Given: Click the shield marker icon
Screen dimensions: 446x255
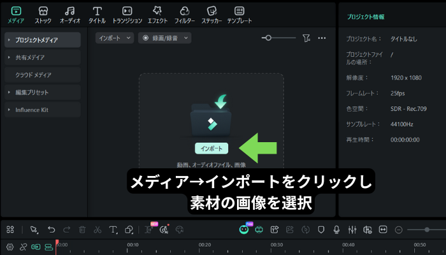Looking at the screenshot, I should [321, 229].
